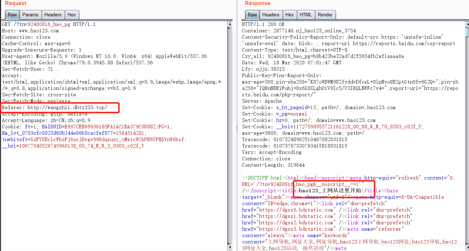The width and height of the screenshot is (469, 251).
Task: Open the Response Hex tab
Action: 290,15
